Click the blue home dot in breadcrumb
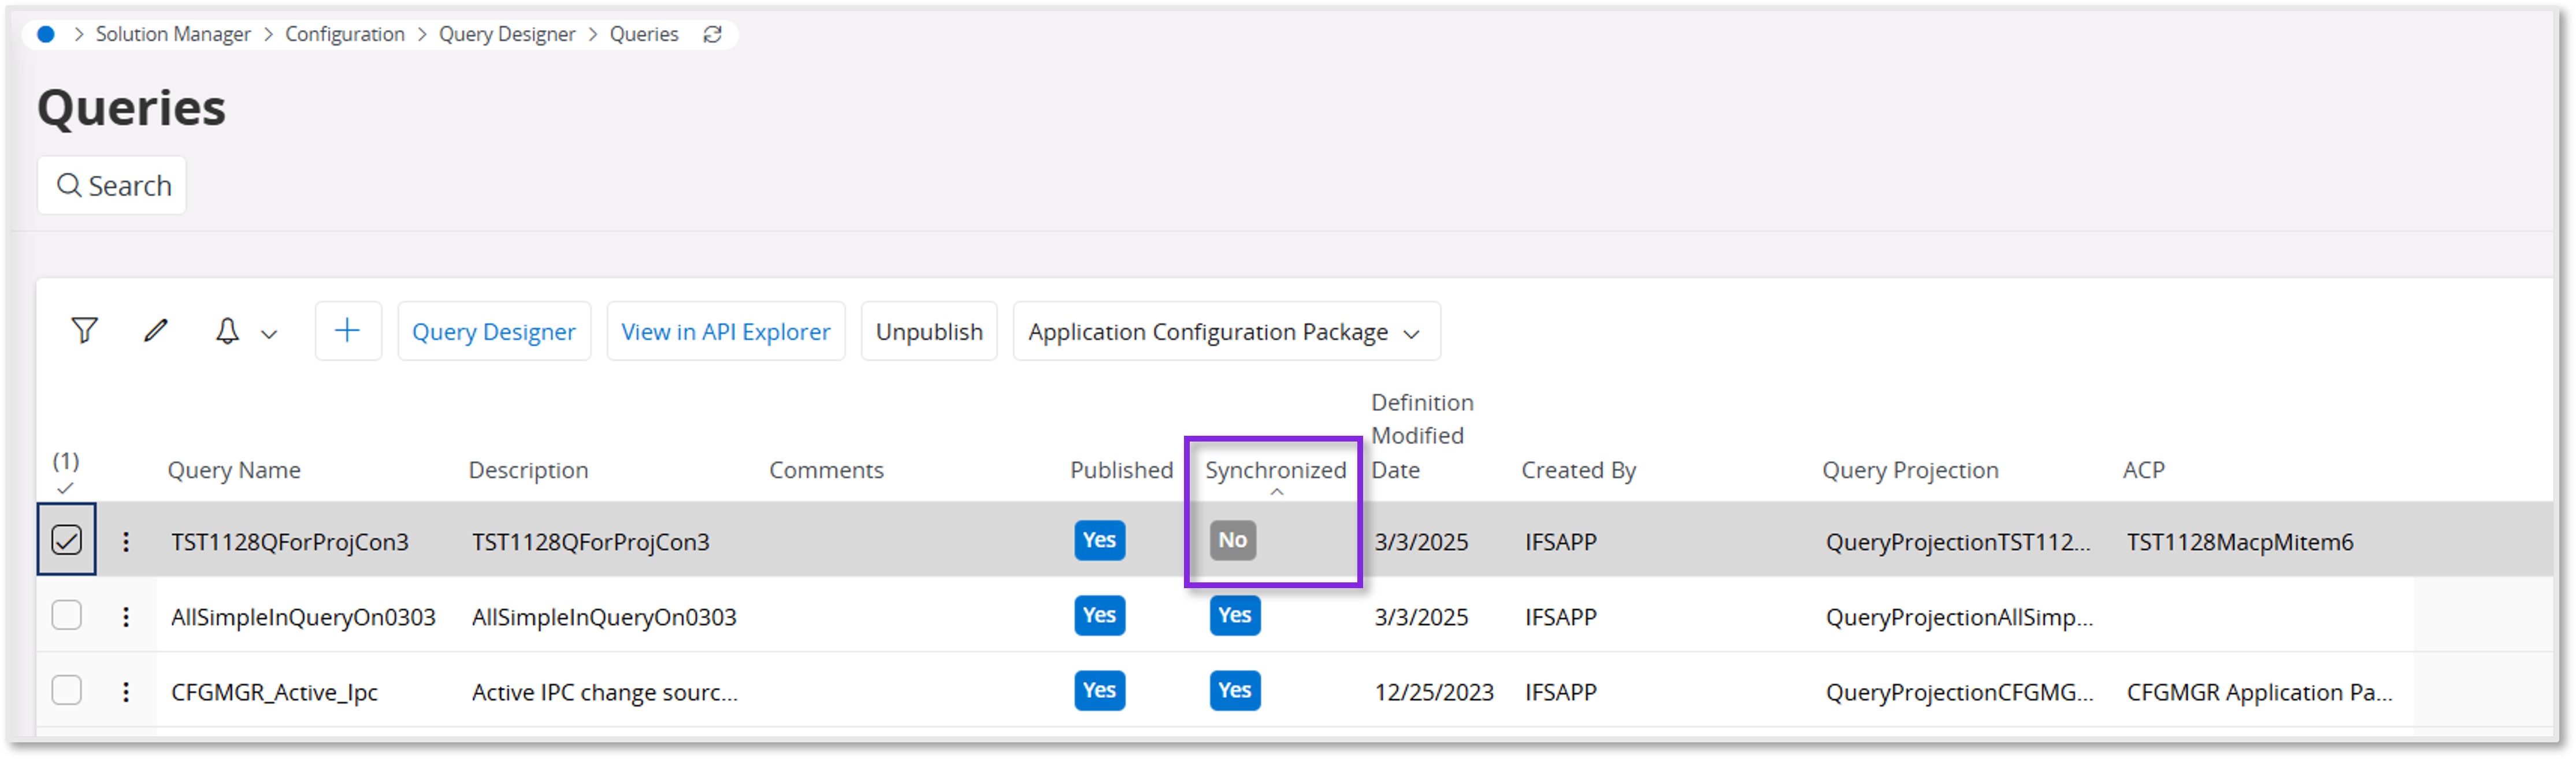2576x759 pixels. coord(45,35)
